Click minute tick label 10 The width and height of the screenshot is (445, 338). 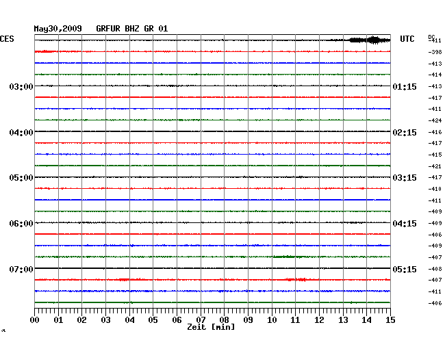point(272,320)
